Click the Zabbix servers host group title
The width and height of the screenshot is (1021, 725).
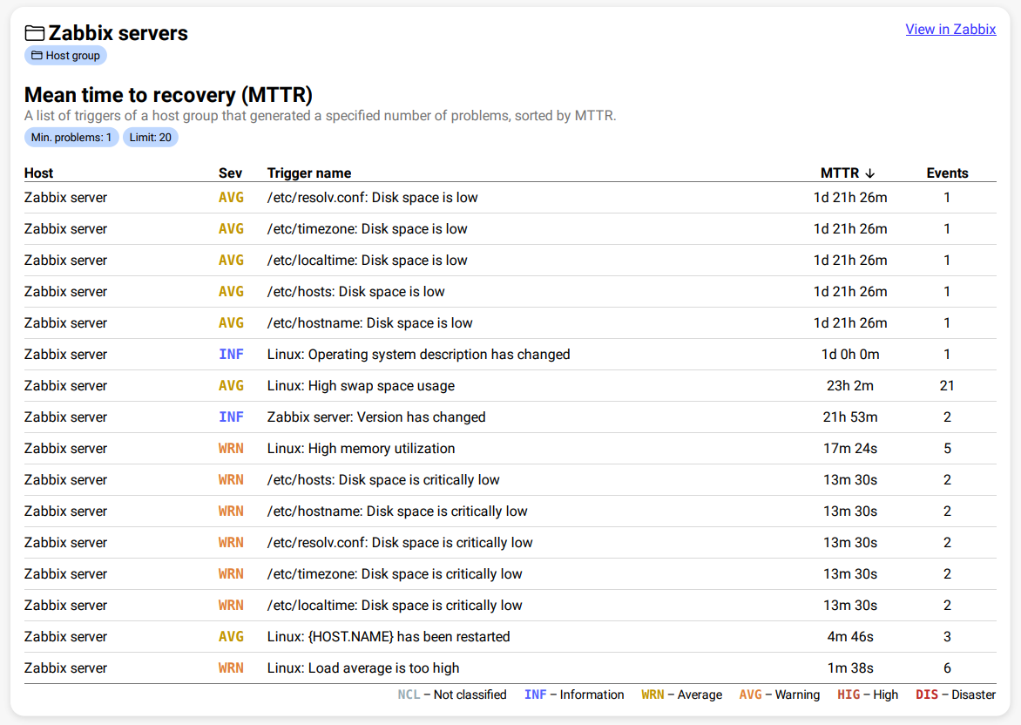coord(118,33)
